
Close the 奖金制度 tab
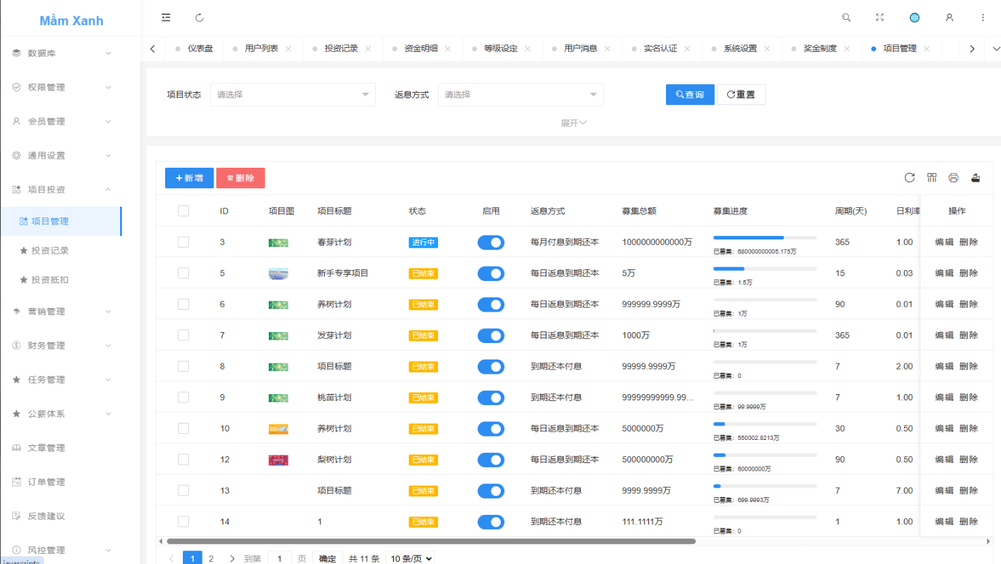pos(847,48)
